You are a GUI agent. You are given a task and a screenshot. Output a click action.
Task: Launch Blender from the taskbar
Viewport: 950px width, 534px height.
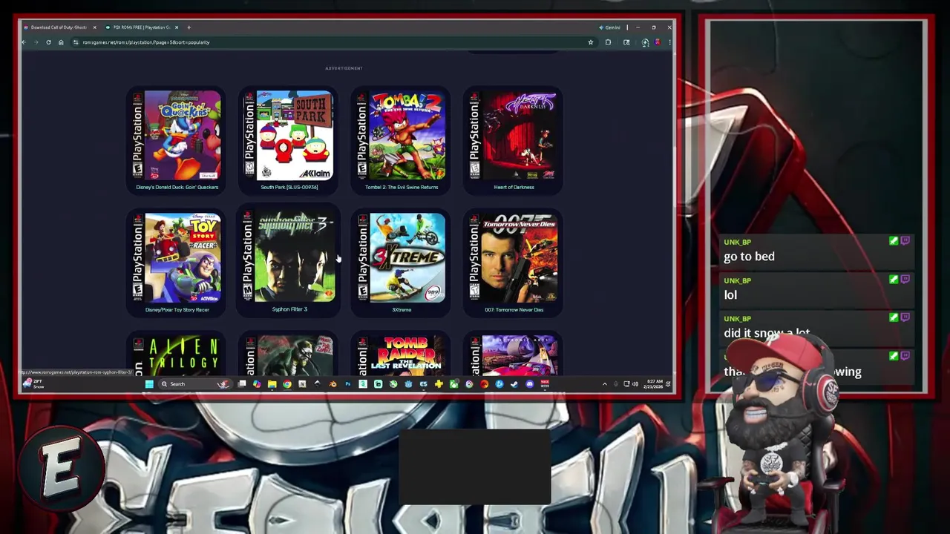[332, 383]
